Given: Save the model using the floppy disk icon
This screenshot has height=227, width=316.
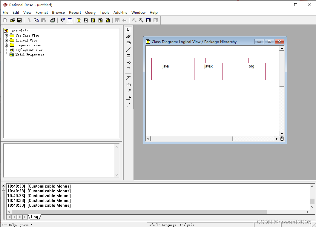Looking at the screenshot, I should pyautogui.click(x=19, y=20).
